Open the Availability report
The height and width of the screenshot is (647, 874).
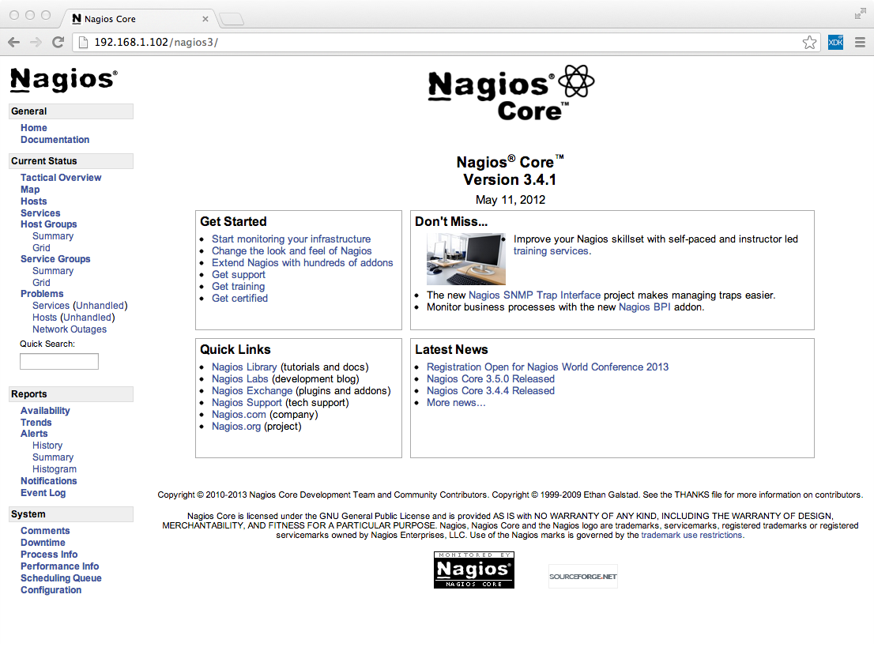[46, 410]
